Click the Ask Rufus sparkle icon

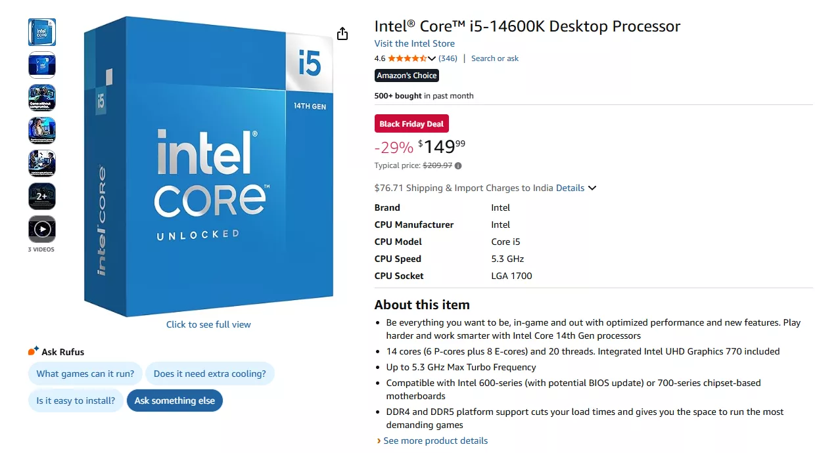point(34,351)
